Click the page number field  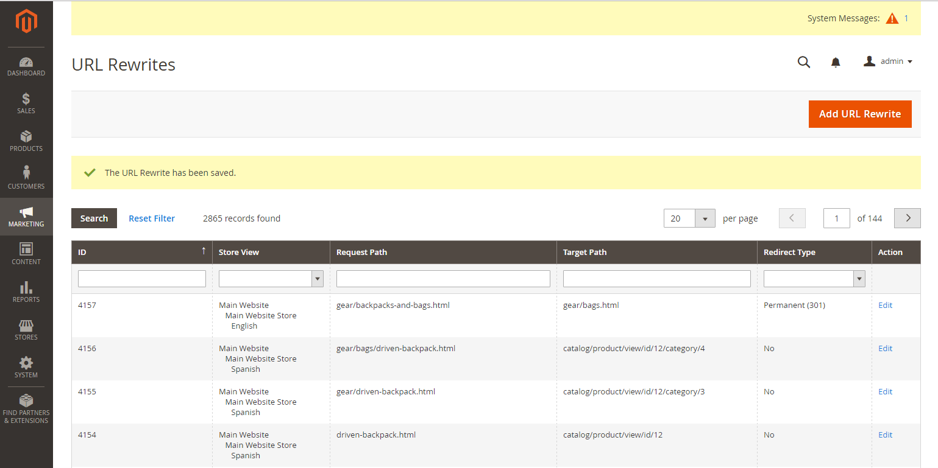(x=837, y=218)
